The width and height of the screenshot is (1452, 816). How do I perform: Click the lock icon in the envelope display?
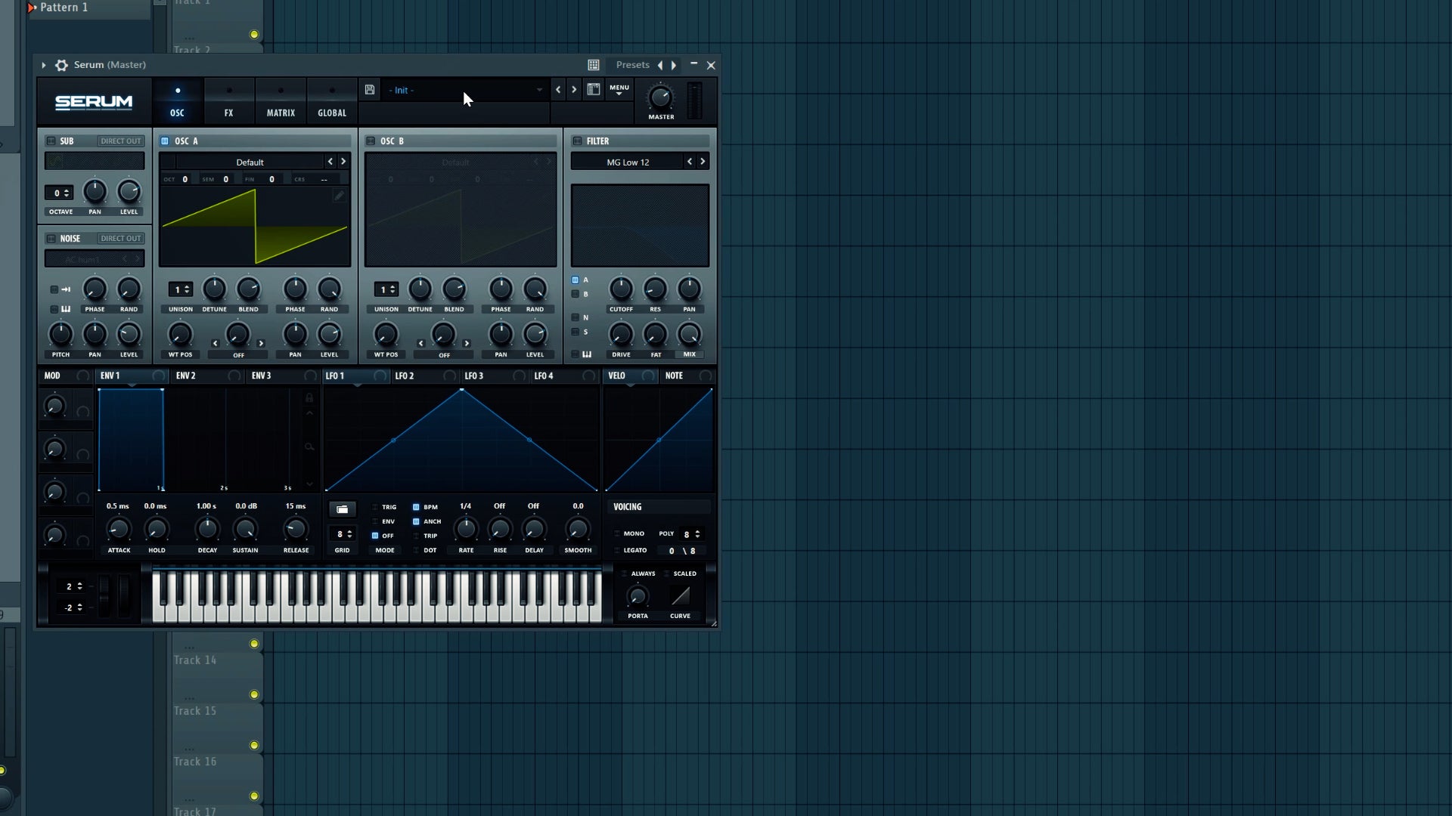pos(309,397)
